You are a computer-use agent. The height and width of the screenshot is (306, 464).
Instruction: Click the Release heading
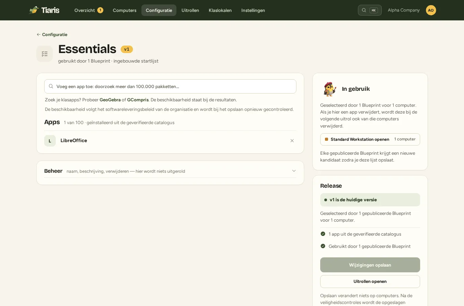tap(331, 186)
